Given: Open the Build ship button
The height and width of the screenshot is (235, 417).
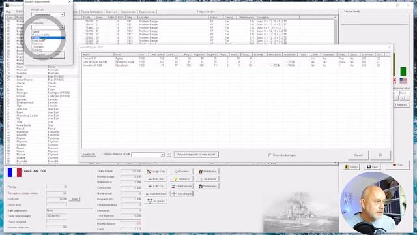Looking at the screenshot, I should [x=156, y=179].
